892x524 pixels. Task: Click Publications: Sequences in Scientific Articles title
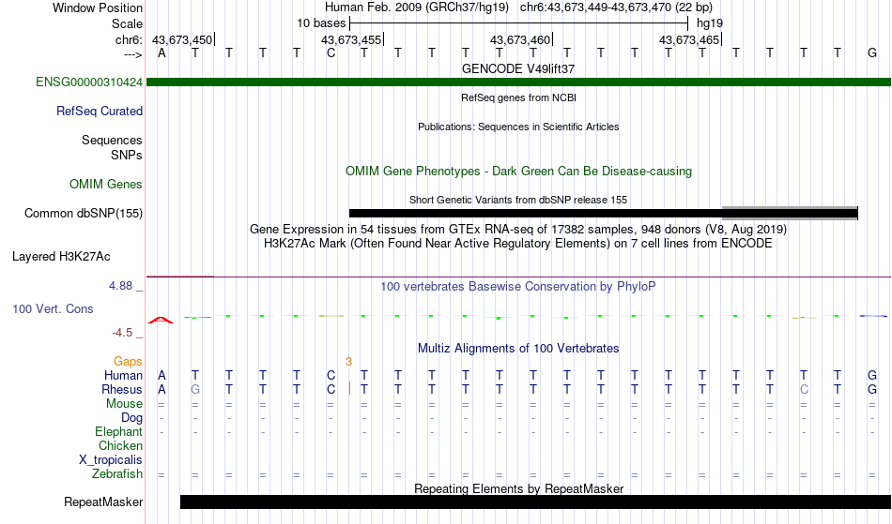[x=518, y=127]
